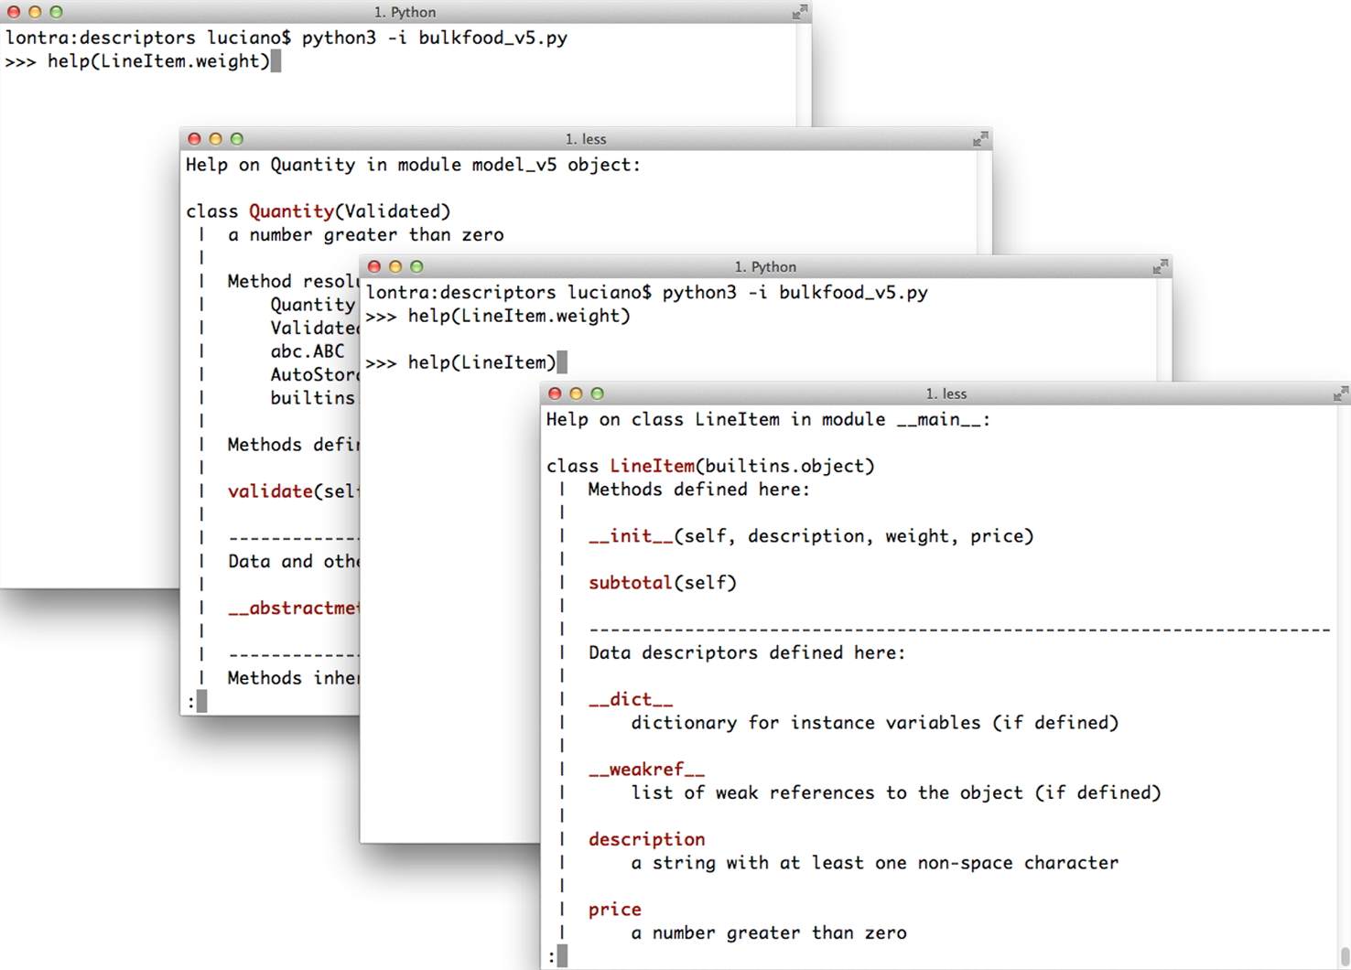
Task: Close the rearmost Python terminal window
Action: [x=14, y=12]
